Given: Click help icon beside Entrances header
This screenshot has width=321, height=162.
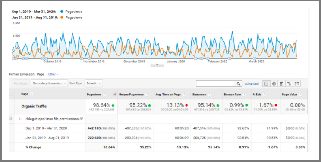Looking at the screenshot, I should 209,95.
